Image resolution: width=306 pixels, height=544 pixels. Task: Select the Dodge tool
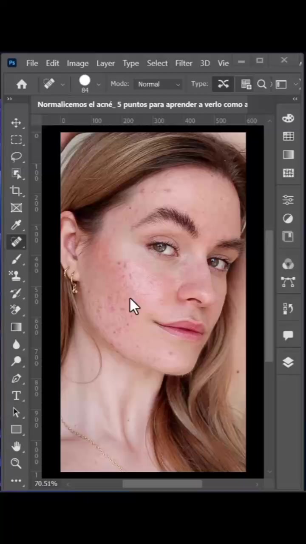point(16,361)
